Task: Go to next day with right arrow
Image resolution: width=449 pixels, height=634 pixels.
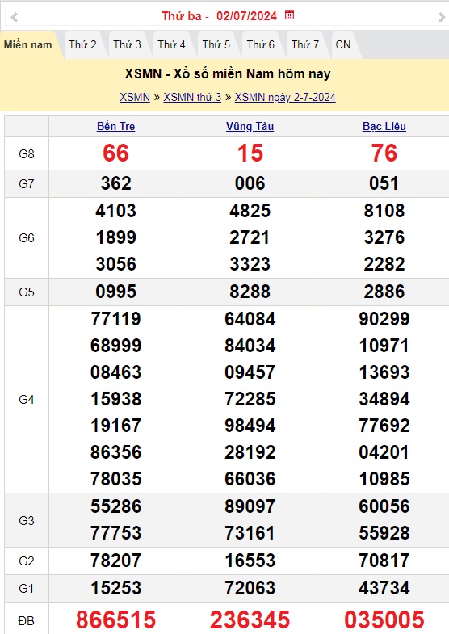Action: coord(441,17)
